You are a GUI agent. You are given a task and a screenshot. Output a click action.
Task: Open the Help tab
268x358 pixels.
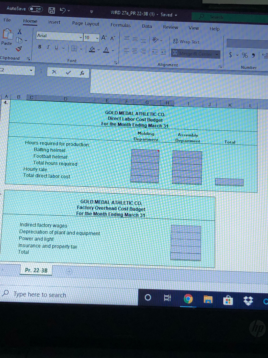(x=215, y=29)
